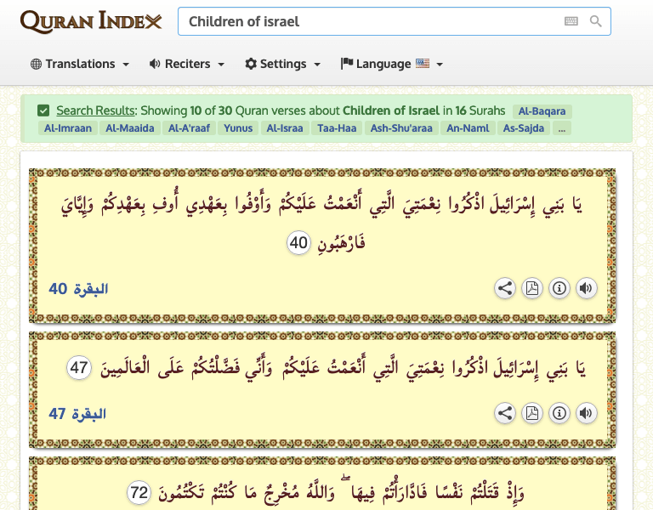Open the virtual keyboard icon in search box
Viewport: 653px width, 510px height.
click(571, 21)
